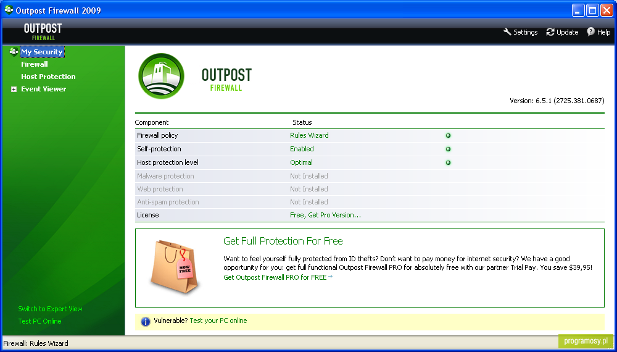617x352 pixels.
Task: Minimize the Outpost Firewall window
Action: pyautogui.click(x=578, y=10)
